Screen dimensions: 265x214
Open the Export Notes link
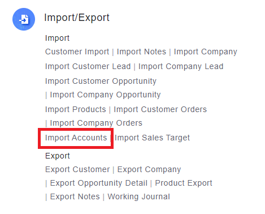point(75,196)
